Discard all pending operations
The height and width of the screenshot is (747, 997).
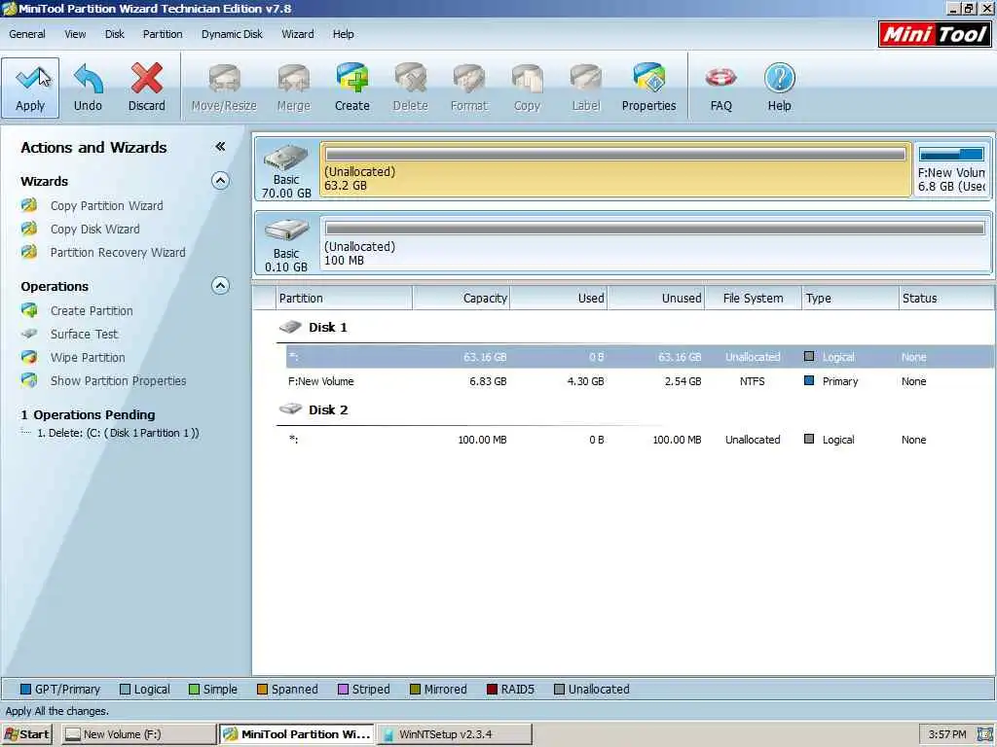pos(146,88)
